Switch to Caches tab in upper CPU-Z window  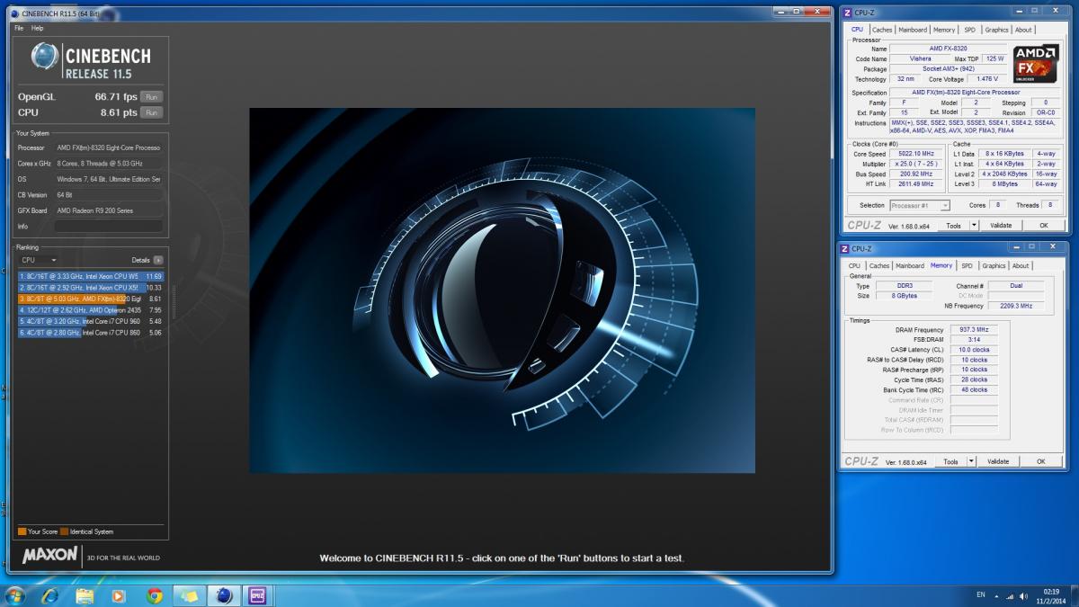point(882,30)
